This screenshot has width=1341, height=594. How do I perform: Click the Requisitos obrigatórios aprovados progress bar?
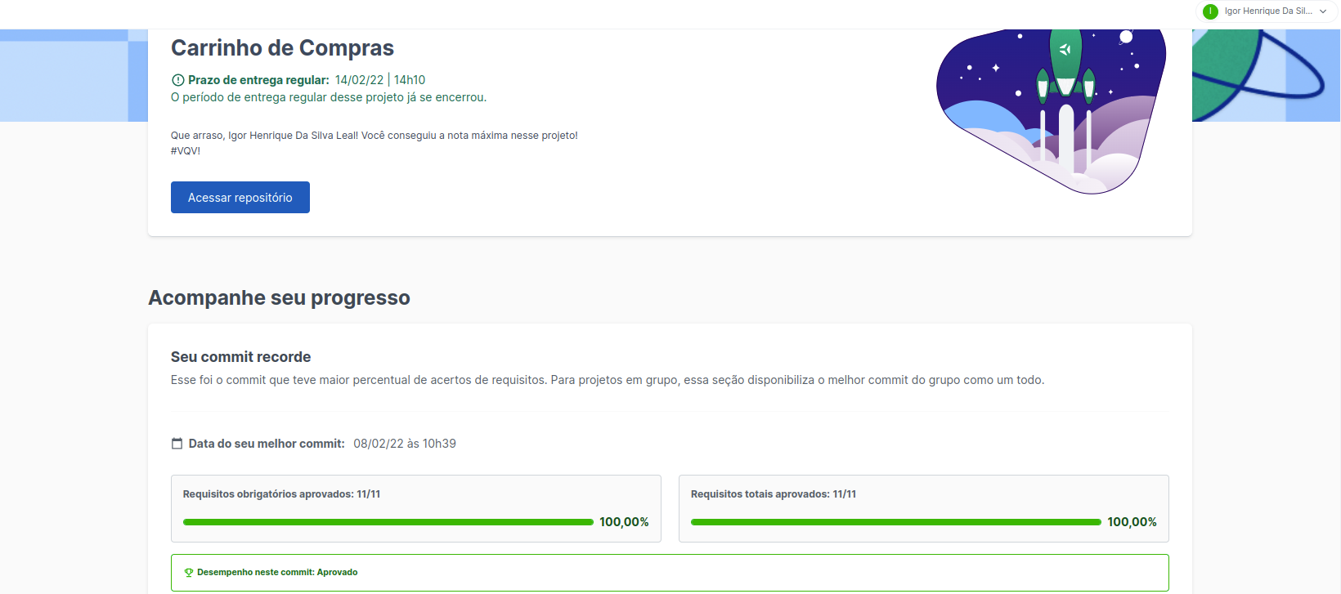pos(388,522)
